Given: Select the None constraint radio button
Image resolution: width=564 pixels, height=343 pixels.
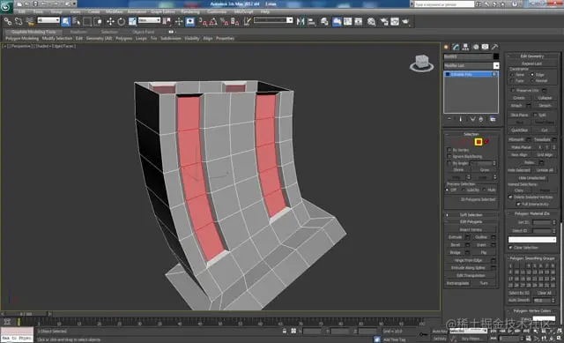Looking at the screenshot, I should (x=513, y=74).
